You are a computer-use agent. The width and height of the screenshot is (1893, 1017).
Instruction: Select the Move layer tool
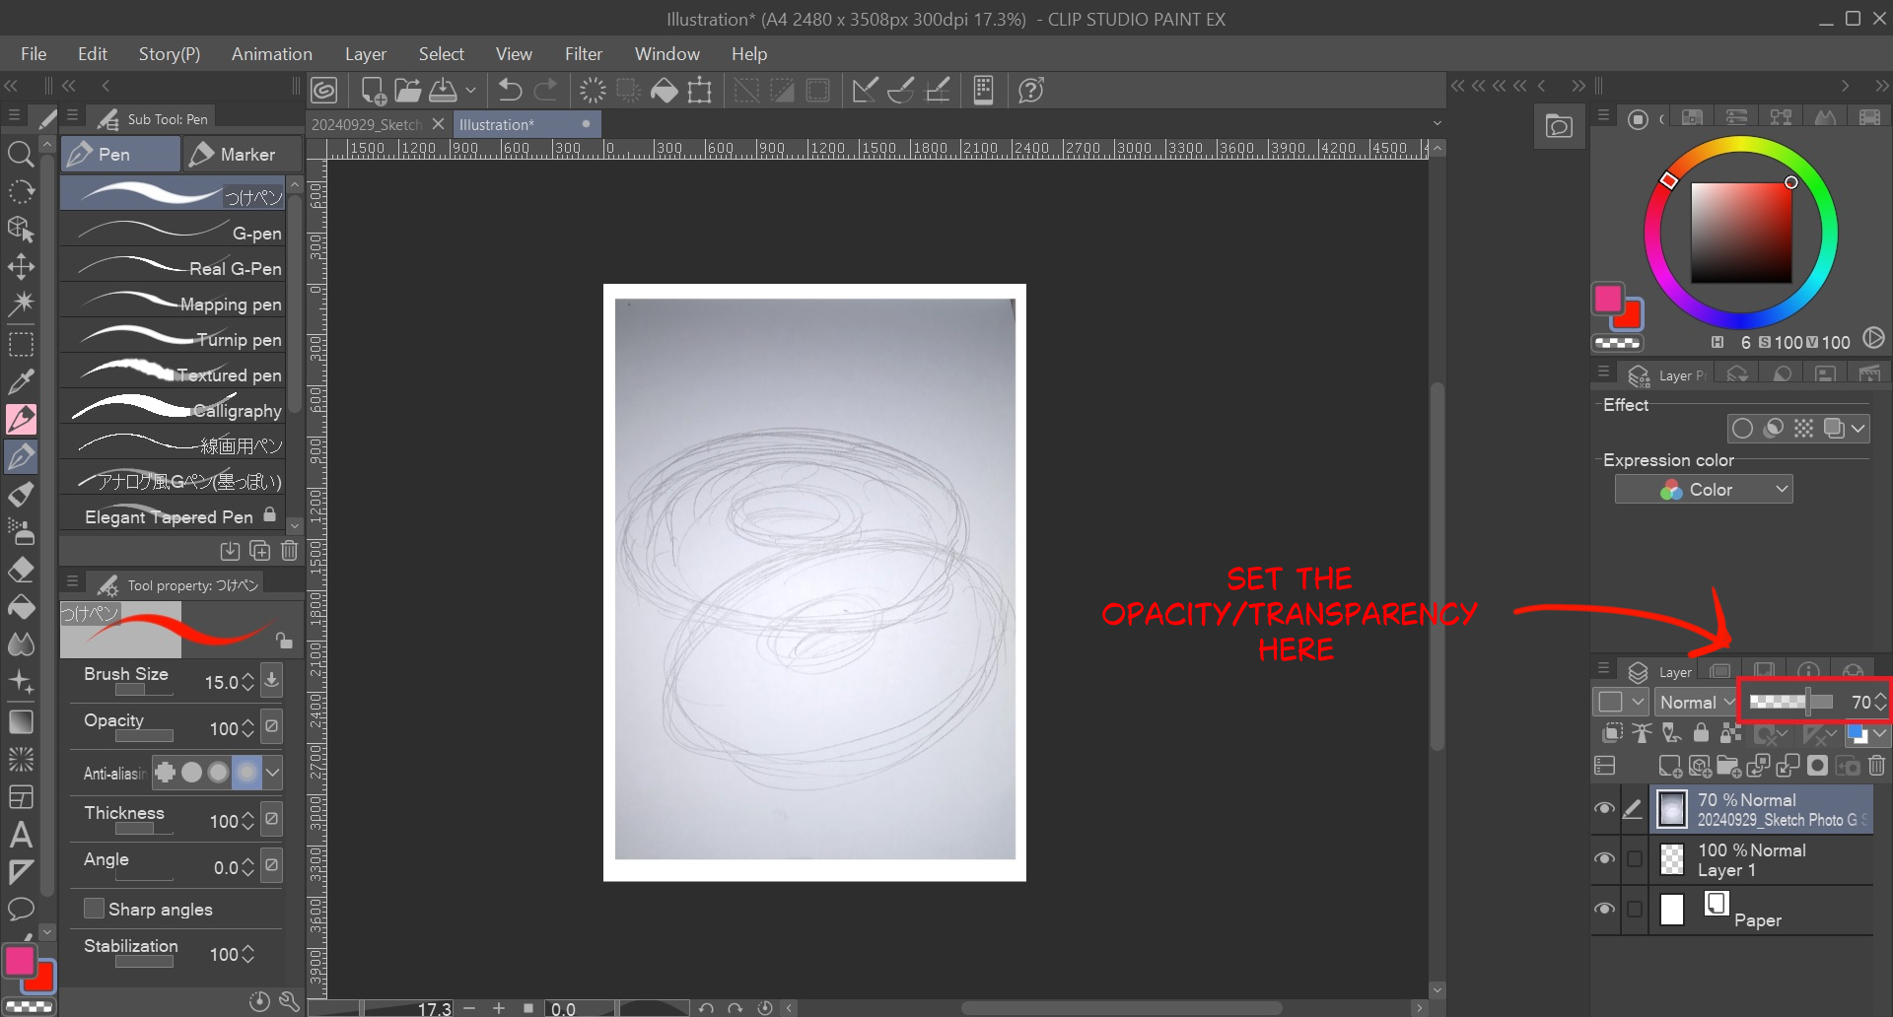pos(21,267)
